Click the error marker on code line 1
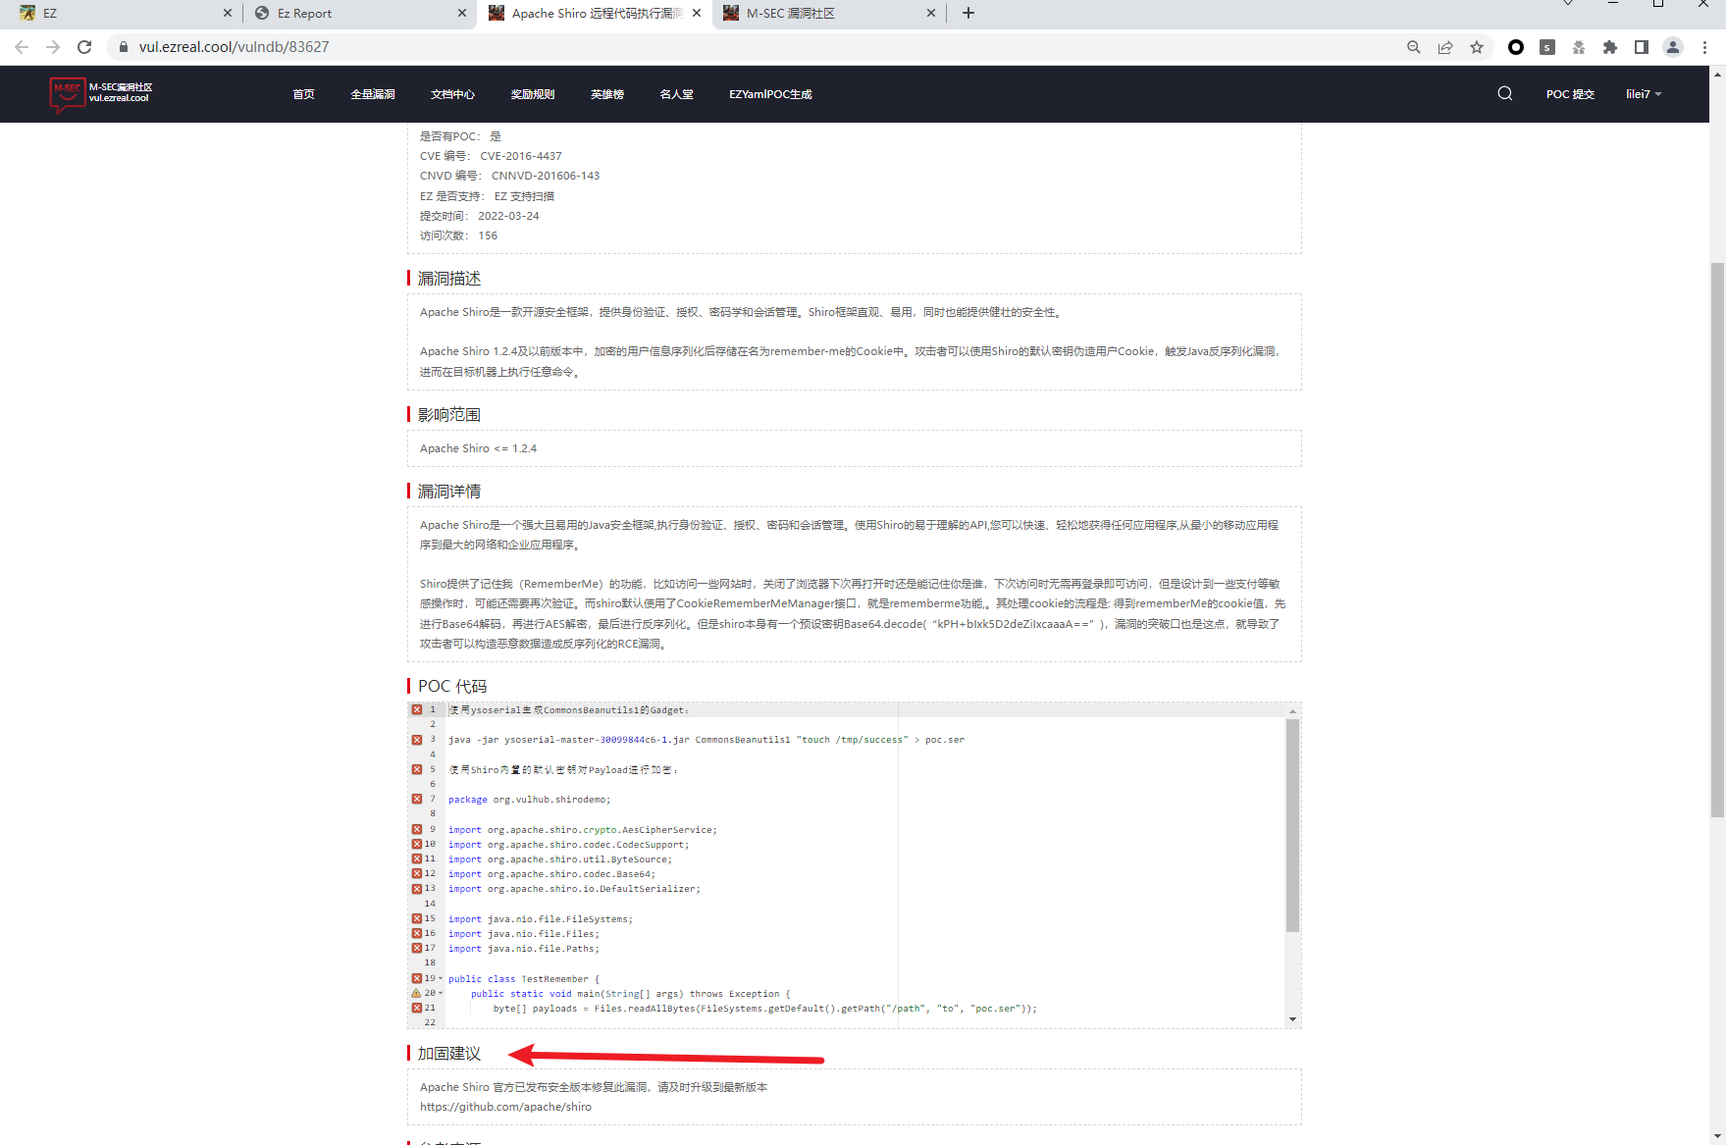The image size is (1726, 1145). [417, 709]
